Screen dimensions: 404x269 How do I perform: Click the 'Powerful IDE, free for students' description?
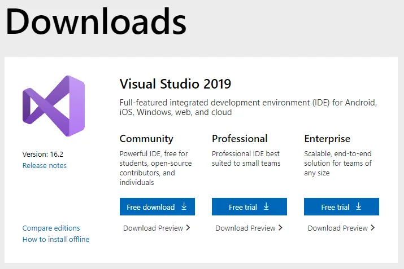[x=155, y=168]
